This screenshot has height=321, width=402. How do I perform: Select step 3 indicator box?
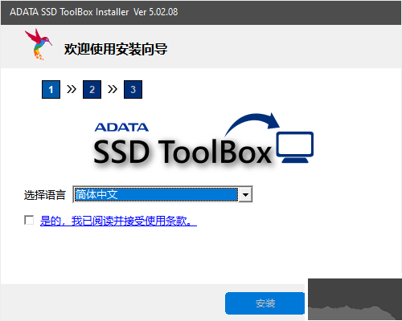[x=133, y=89]
